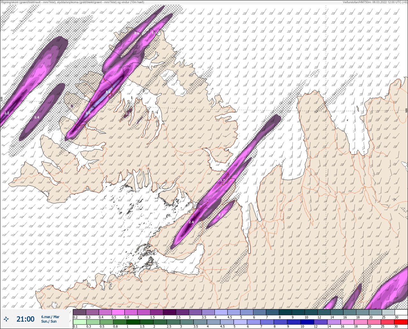Click the weather office logo icon beside 21:00

pos(6,319)
